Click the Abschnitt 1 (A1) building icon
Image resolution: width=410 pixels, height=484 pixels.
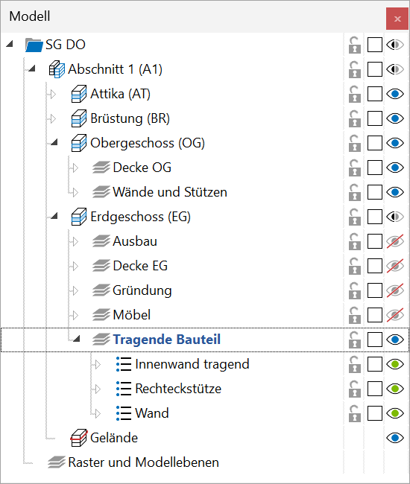click(57, 69)
